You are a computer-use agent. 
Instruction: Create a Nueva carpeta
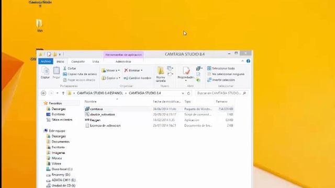click(x=161, y=74)
